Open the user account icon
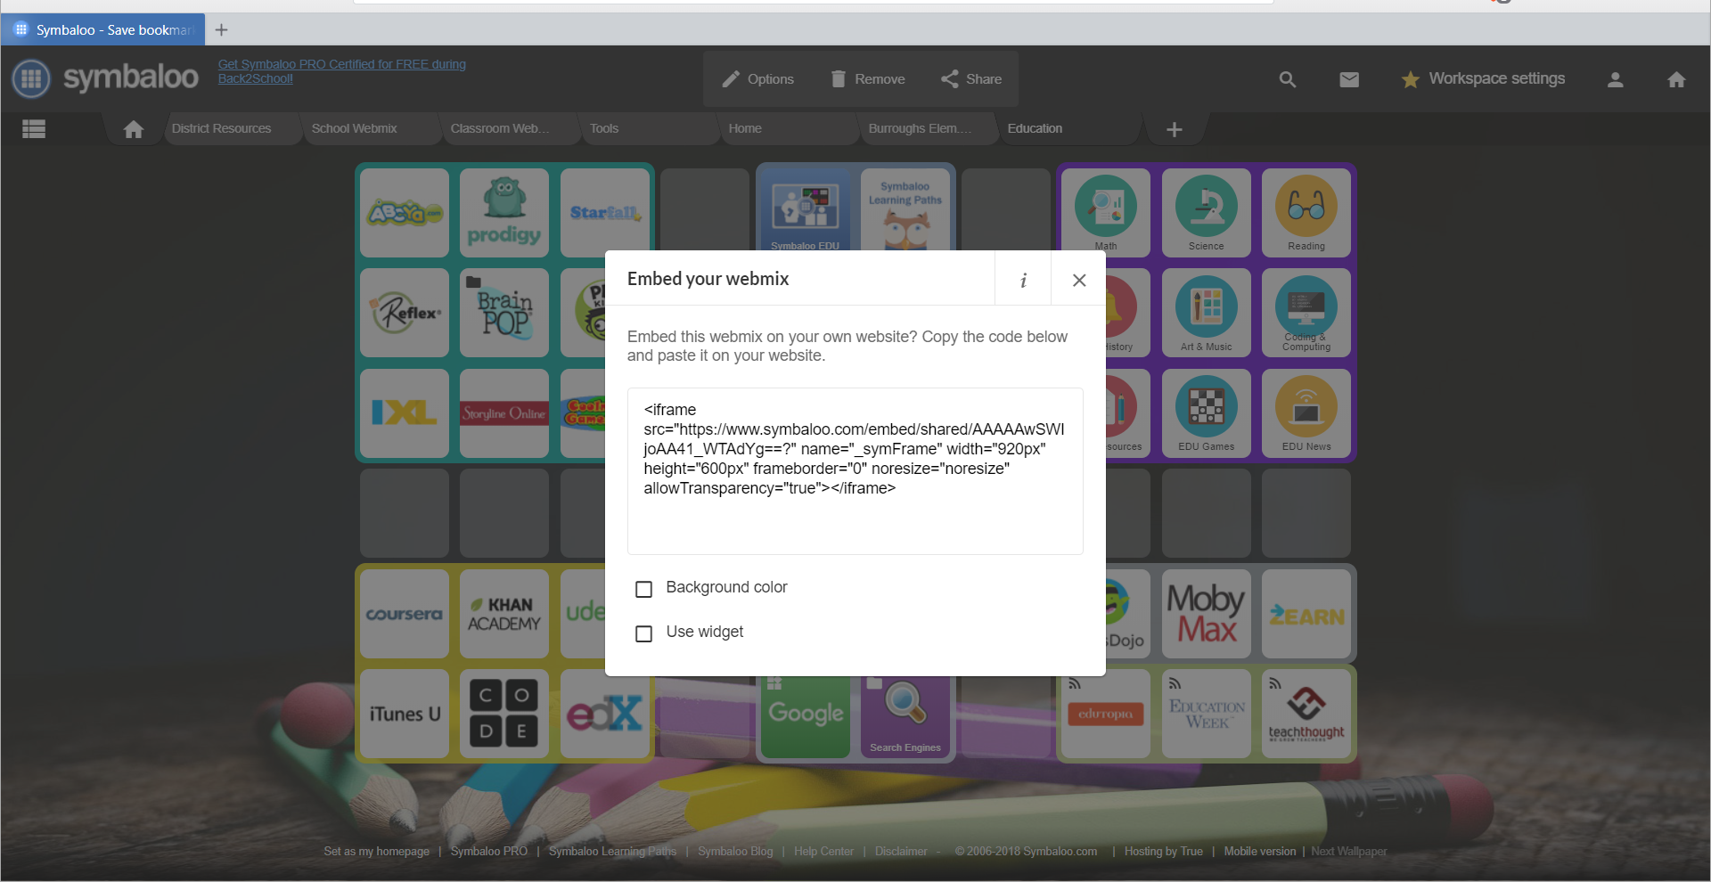1711x882 pixels. [x=1615, y=79]
